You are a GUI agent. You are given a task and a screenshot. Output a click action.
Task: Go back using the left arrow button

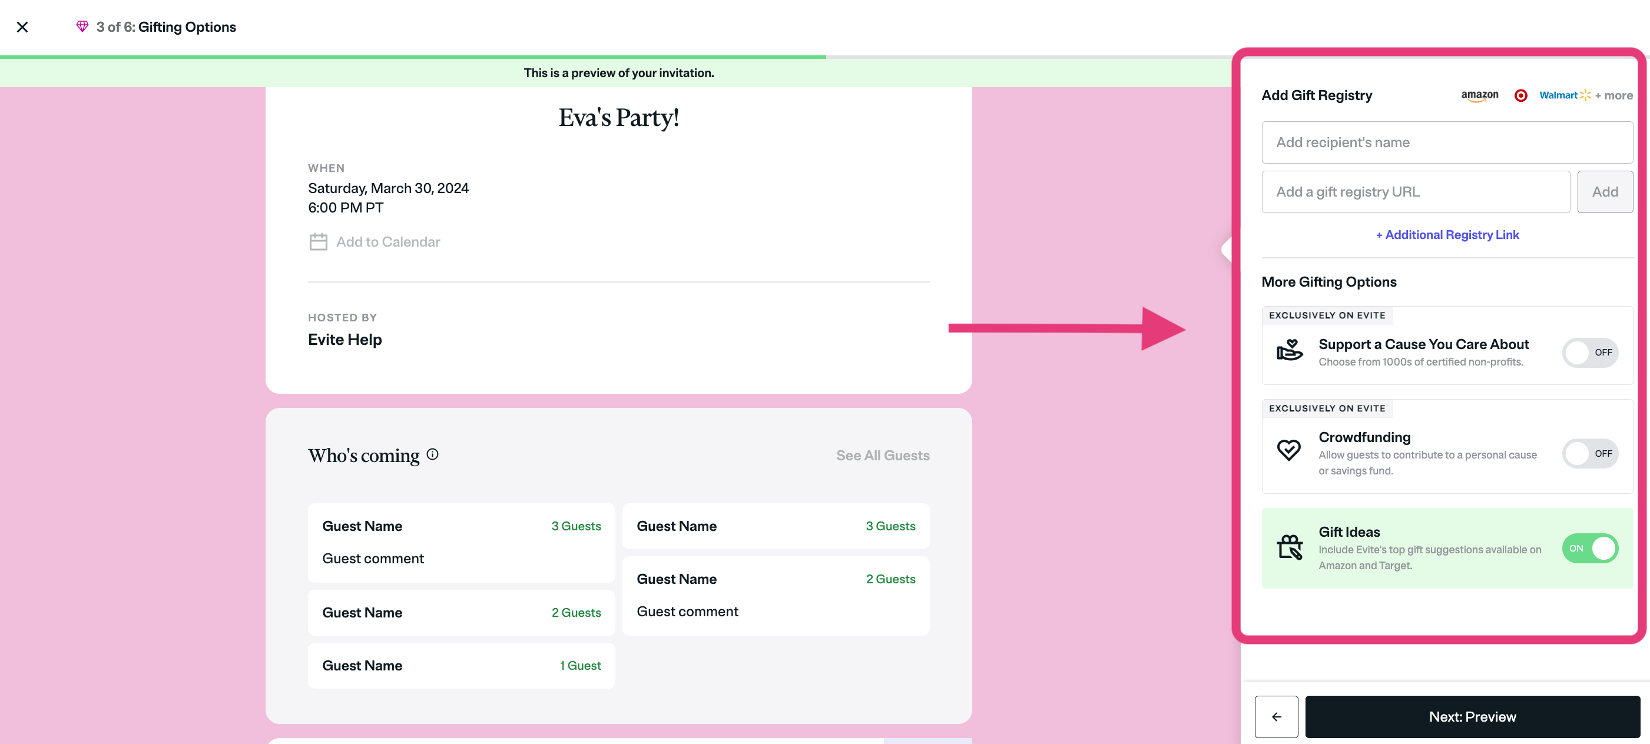tap(1276, 716)
